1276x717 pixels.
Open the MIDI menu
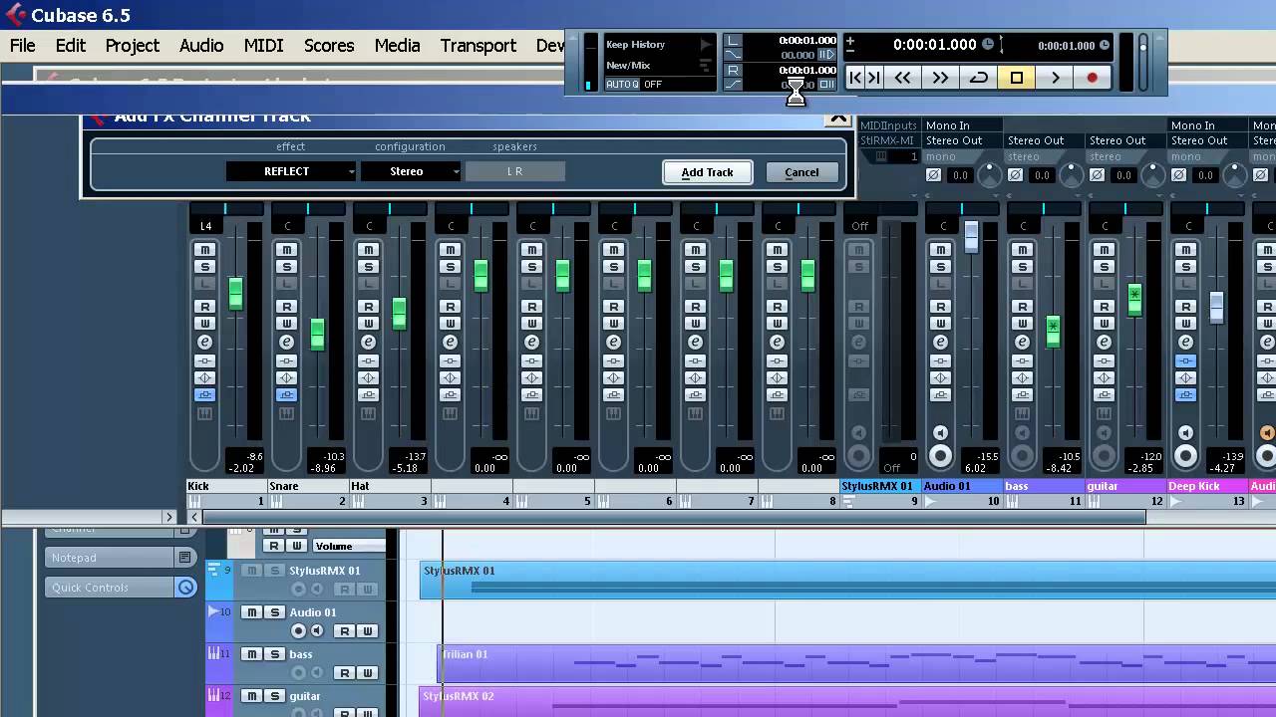[264, 45]
